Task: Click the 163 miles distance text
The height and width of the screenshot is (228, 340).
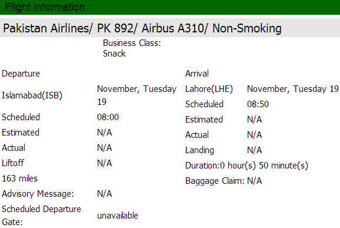Action: pos(20,179)
